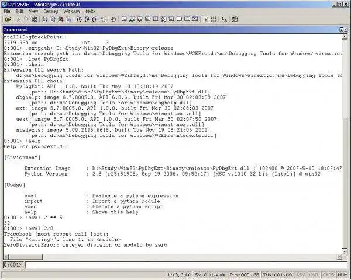This screenshot has width=351, height=280.
Task: Open the Help menu
Action: click(90, 11)
